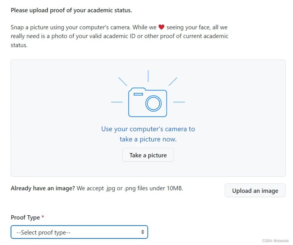The width and height of the screenshot is (293, 245).
Task: Click the "Please upload proof" heading
Action: (x=71, y=10)
